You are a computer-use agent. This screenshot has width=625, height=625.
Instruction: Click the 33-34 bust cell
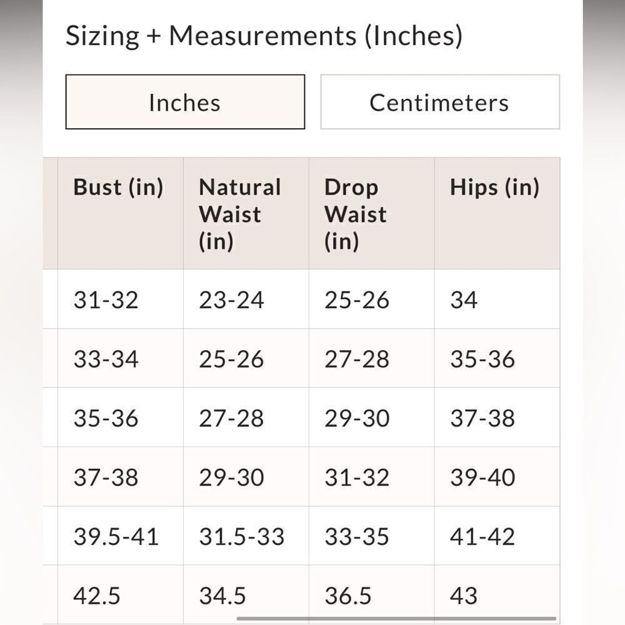click(106, 359)
